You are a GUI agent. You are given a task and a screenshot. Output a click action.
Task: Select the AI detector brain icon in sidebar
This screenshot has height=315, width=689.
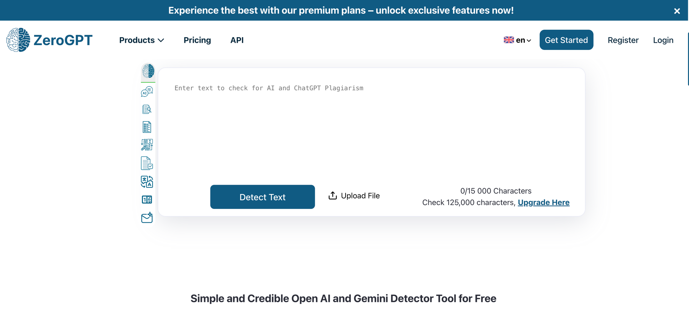[x=148, y=71]
